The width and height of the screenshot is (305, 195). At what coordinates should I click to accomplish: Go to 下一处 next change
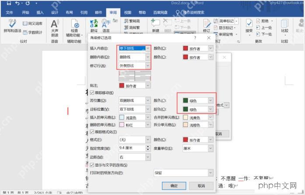pos(264,34)
